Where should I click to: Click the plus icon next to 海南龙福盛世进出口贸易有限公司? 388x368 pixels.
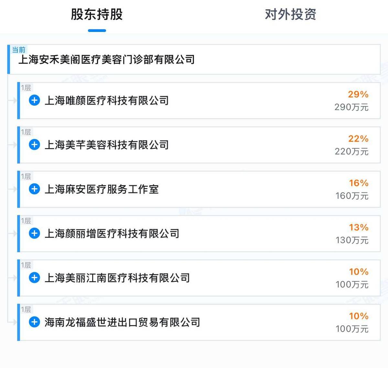pyautogui.click(x=34, y=322)
